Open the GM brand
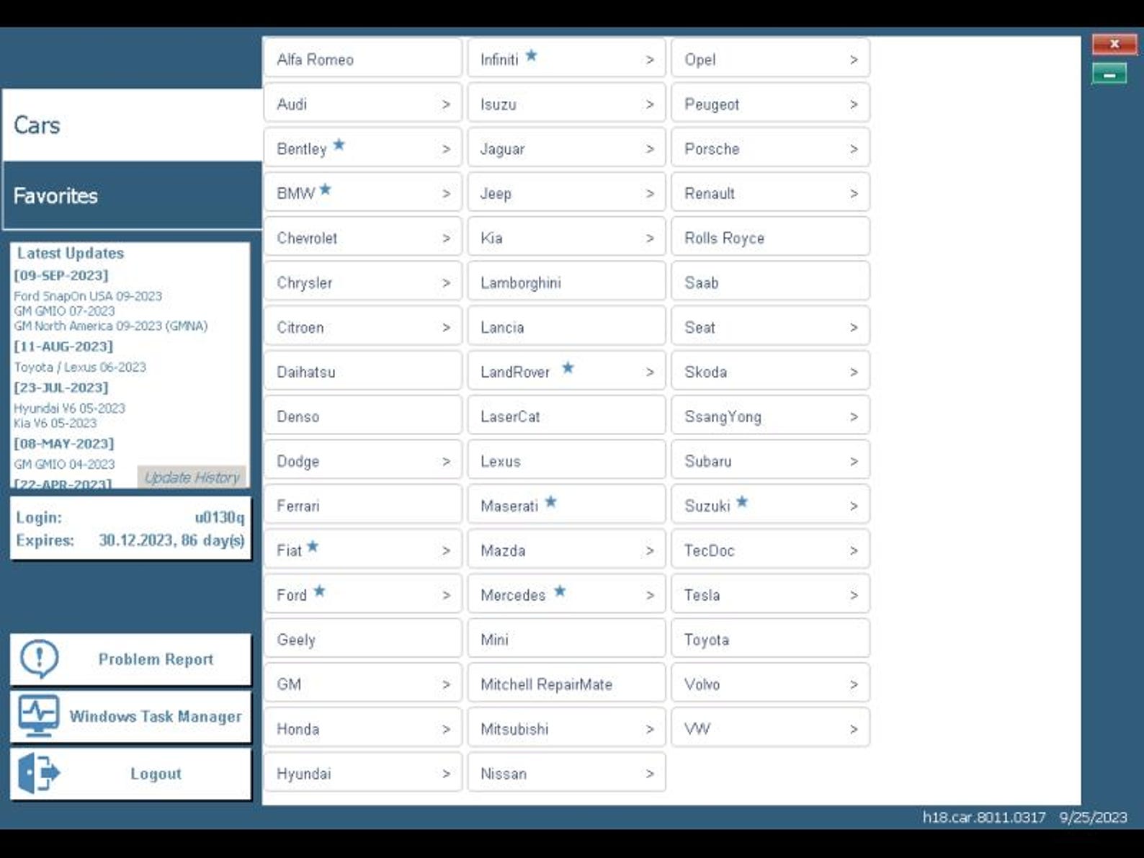The width and height of the screenshot is (1144, 858). coord(362,684)
